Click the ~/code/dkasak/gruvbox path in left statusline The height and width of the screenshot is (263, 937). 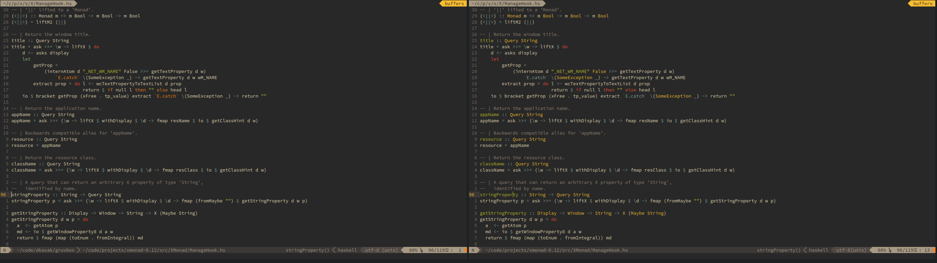[x=46, y=250]
